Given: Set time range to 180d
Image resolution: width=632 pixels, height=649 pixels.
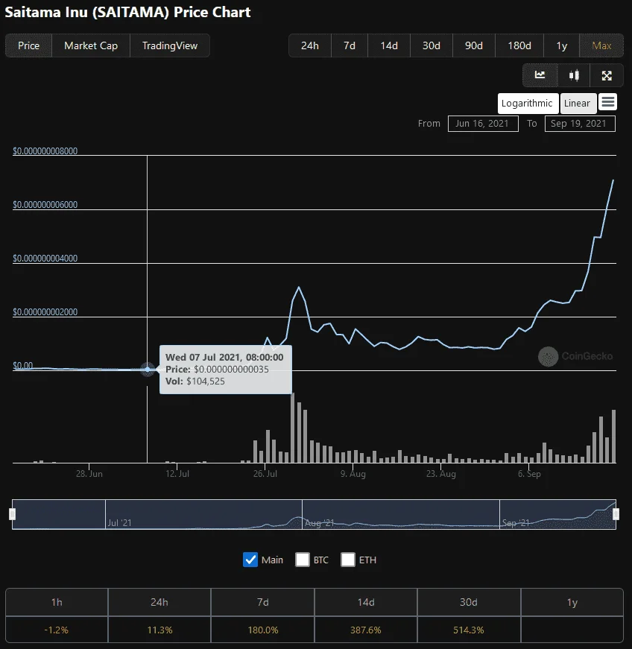Looking at the screenshot, I should (519, 45).
